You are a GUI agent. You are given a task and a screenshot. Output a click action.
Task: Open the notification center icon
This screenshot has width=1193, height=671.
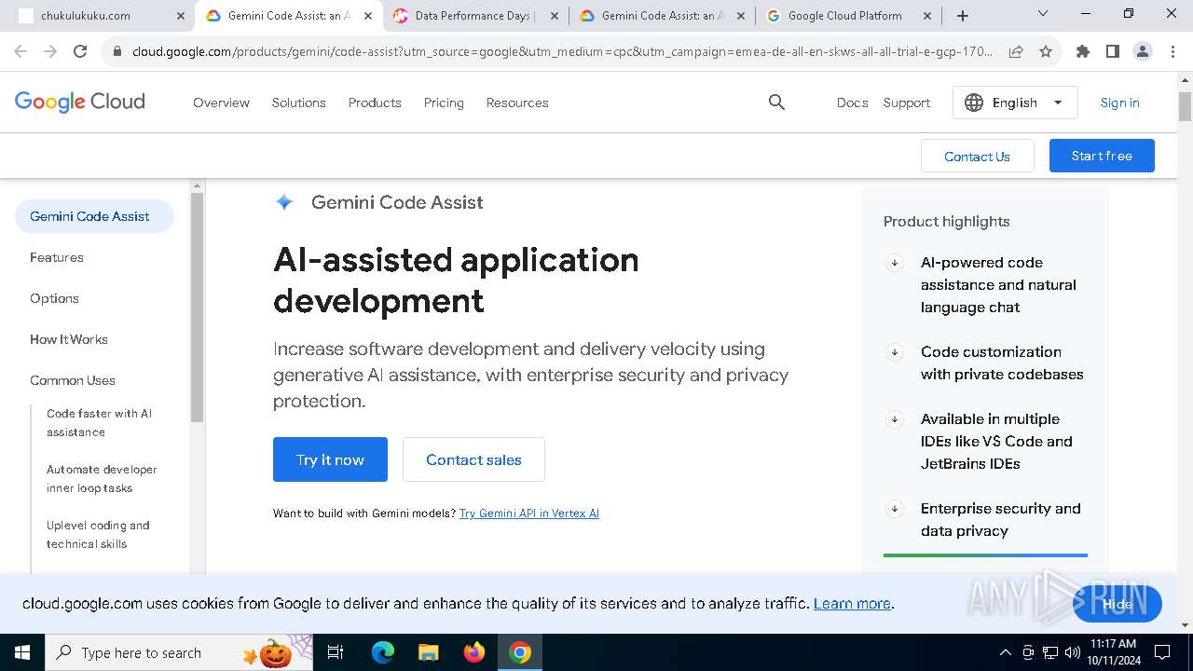point(1162,652)
